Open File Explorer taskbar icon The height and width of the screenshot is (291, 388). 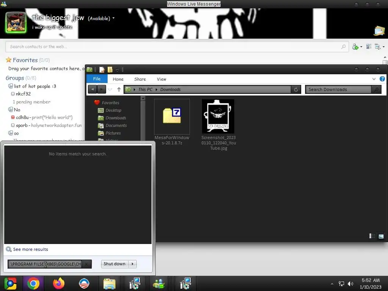[x=110, y=283]
